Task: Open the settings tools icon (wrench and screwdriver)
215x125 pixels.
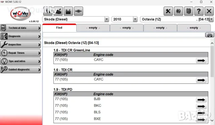Action: point(168,11)
